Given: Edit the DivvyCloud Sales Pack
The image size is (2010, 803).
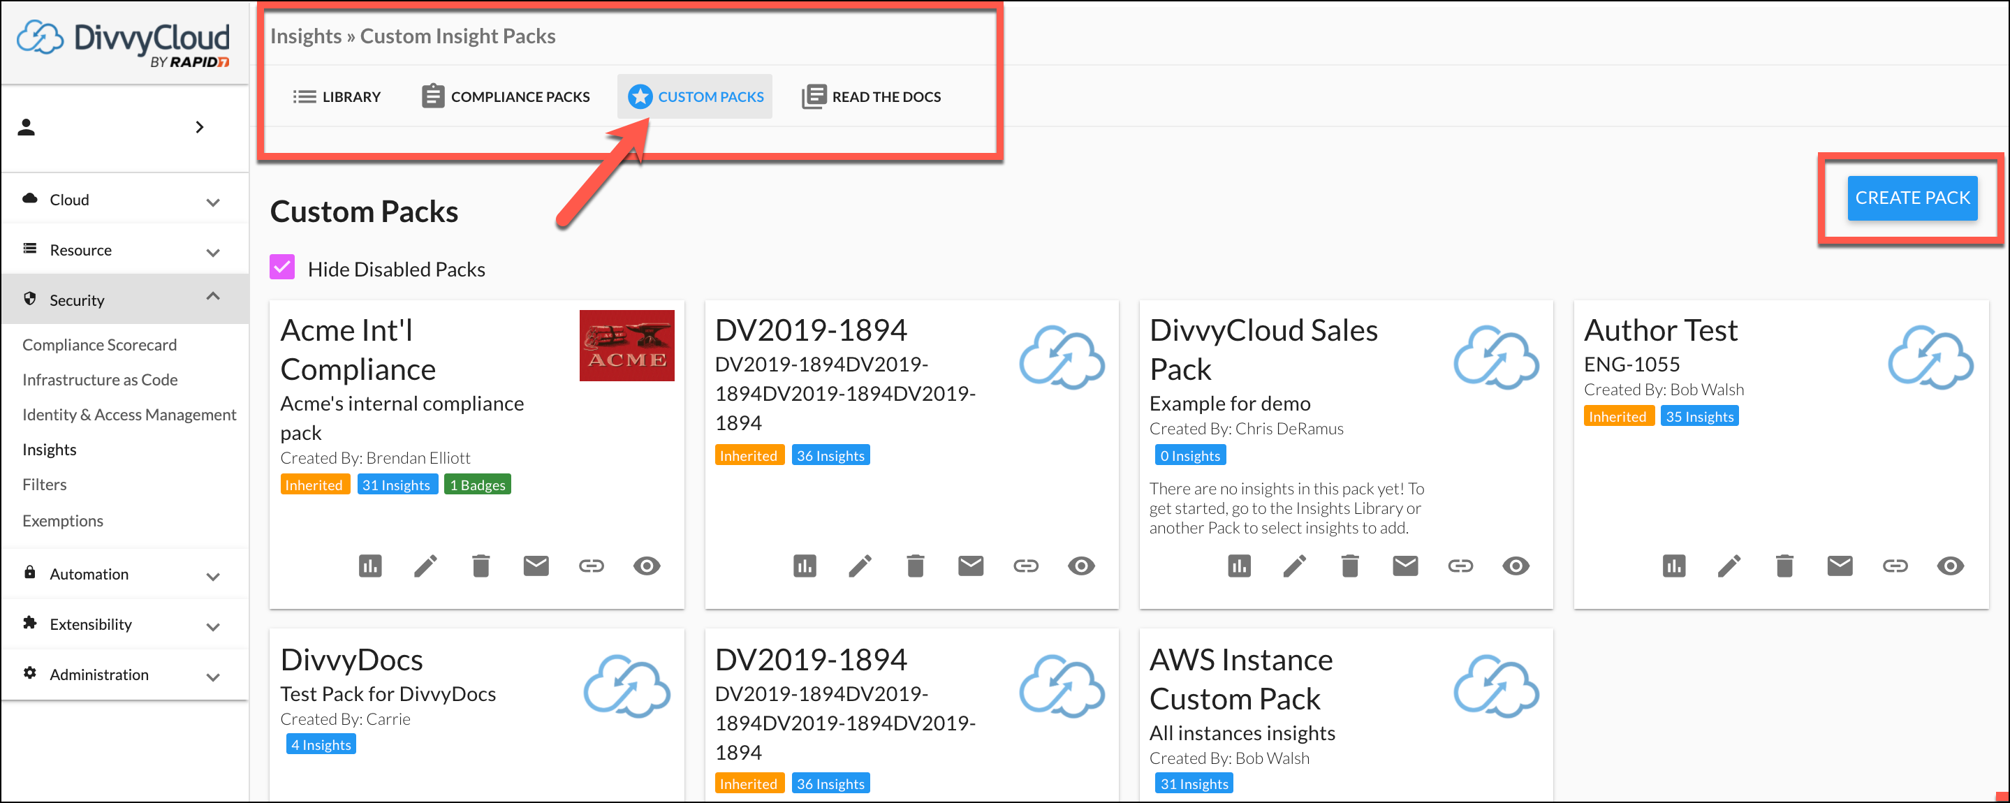Looking at the screenshot, I should coord(1294,566).
